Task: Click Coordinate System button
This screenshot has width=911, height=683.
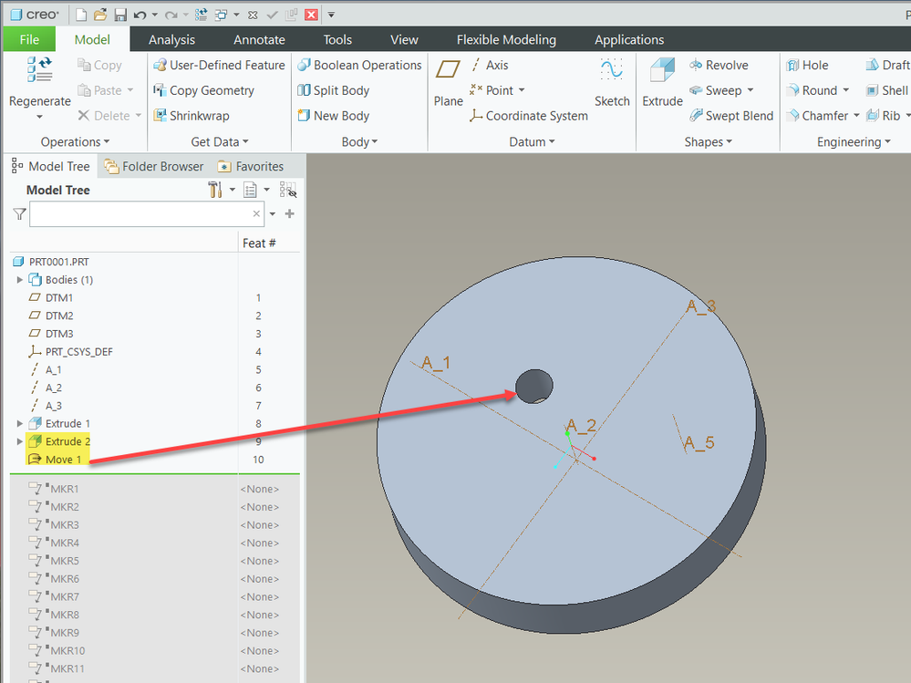Action: tap(528, 116)
